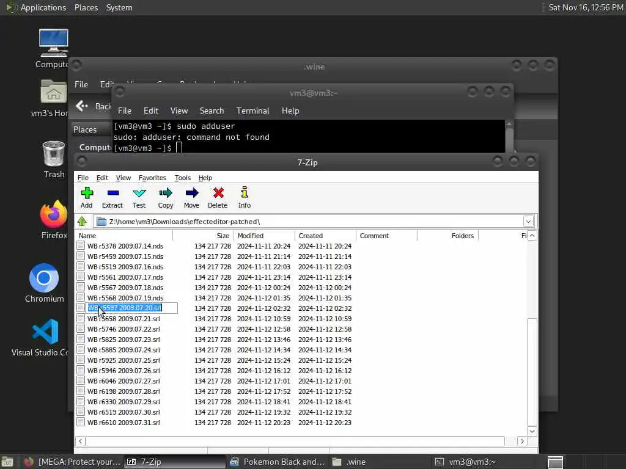
Task: Open the Info toolbar icon
Action: (245, 197)
